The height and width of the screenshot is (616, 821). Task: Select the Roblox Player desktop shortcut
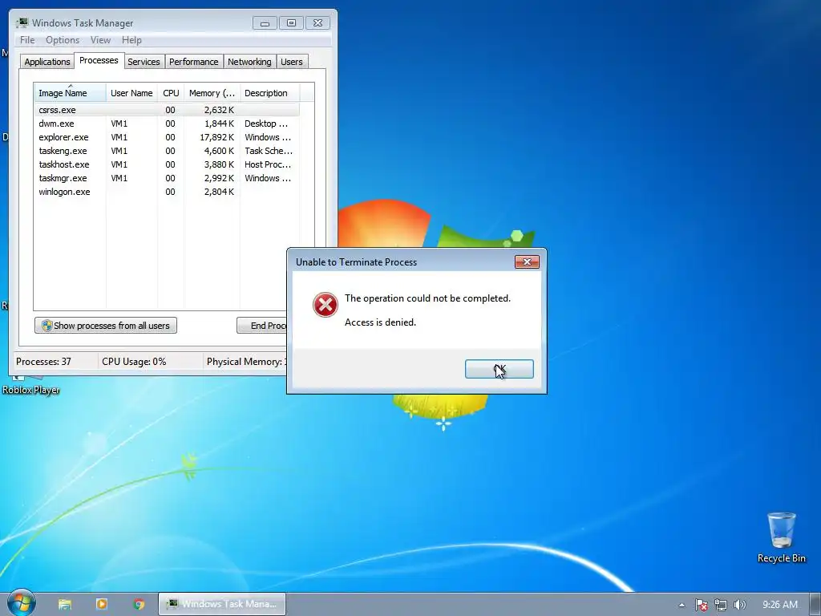[x=30, y=385]
